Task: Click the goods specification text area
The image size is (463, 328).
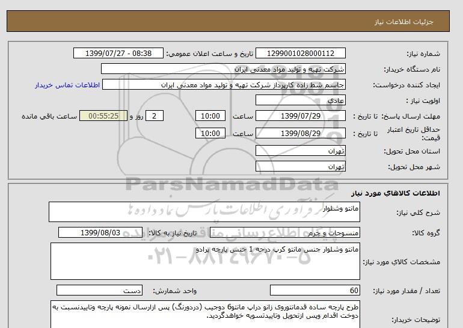Action: [205, 261]
